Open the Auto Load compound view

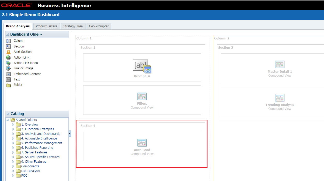pos(142,146)
